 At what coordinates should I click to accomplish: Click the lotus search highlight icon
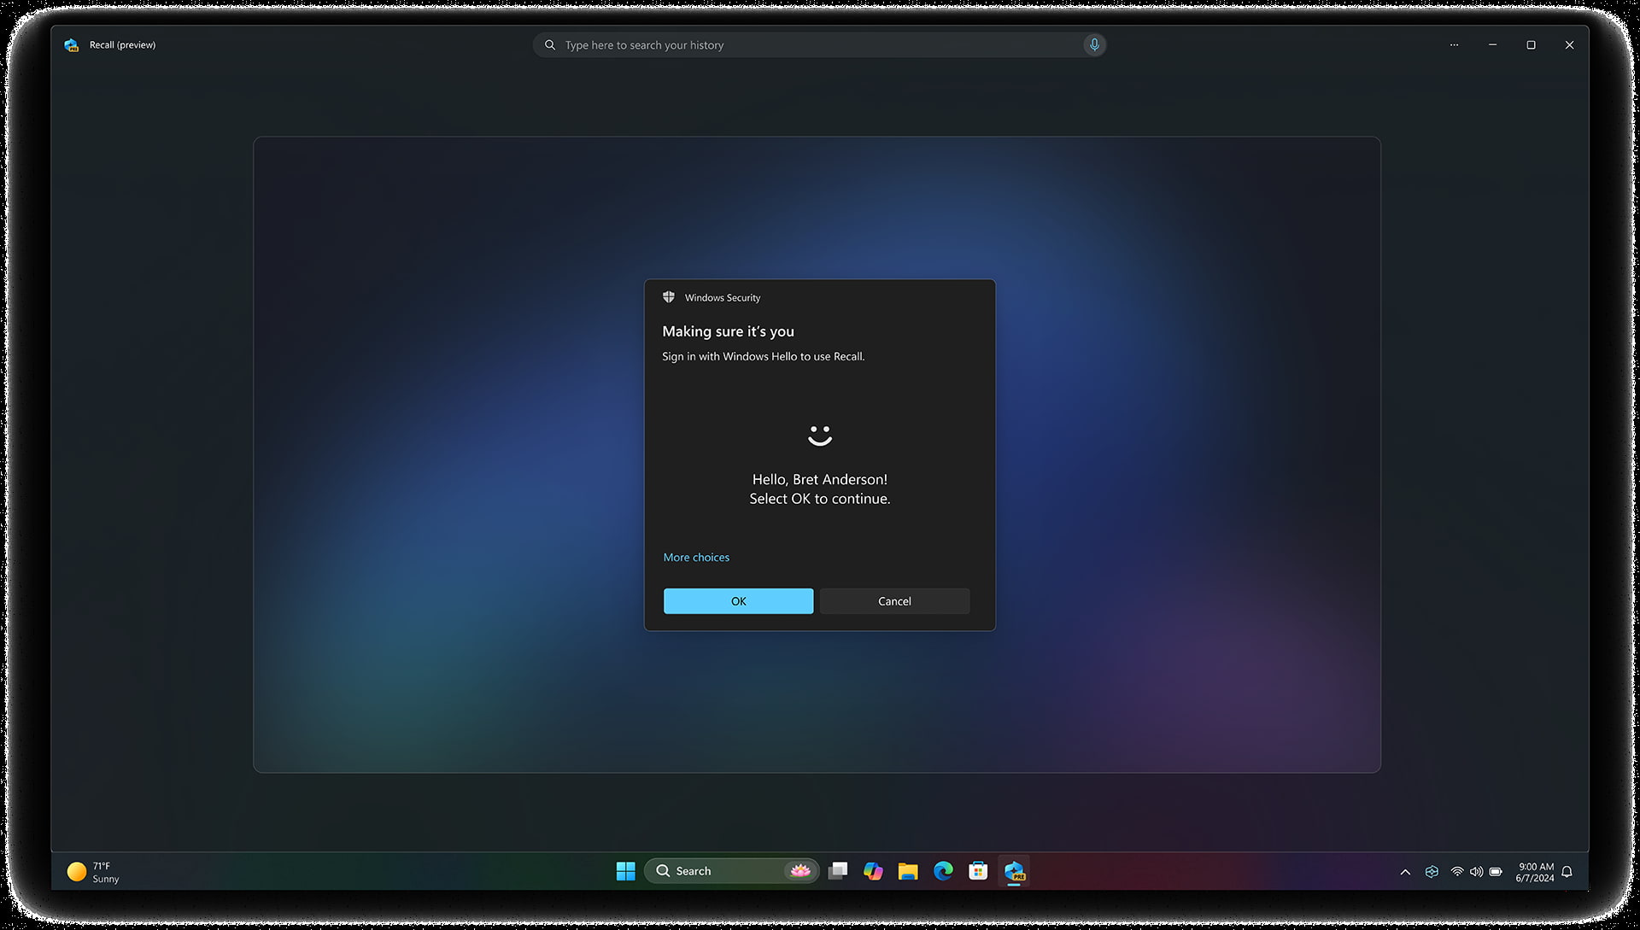pyautogui.click(x=800, y=871)
